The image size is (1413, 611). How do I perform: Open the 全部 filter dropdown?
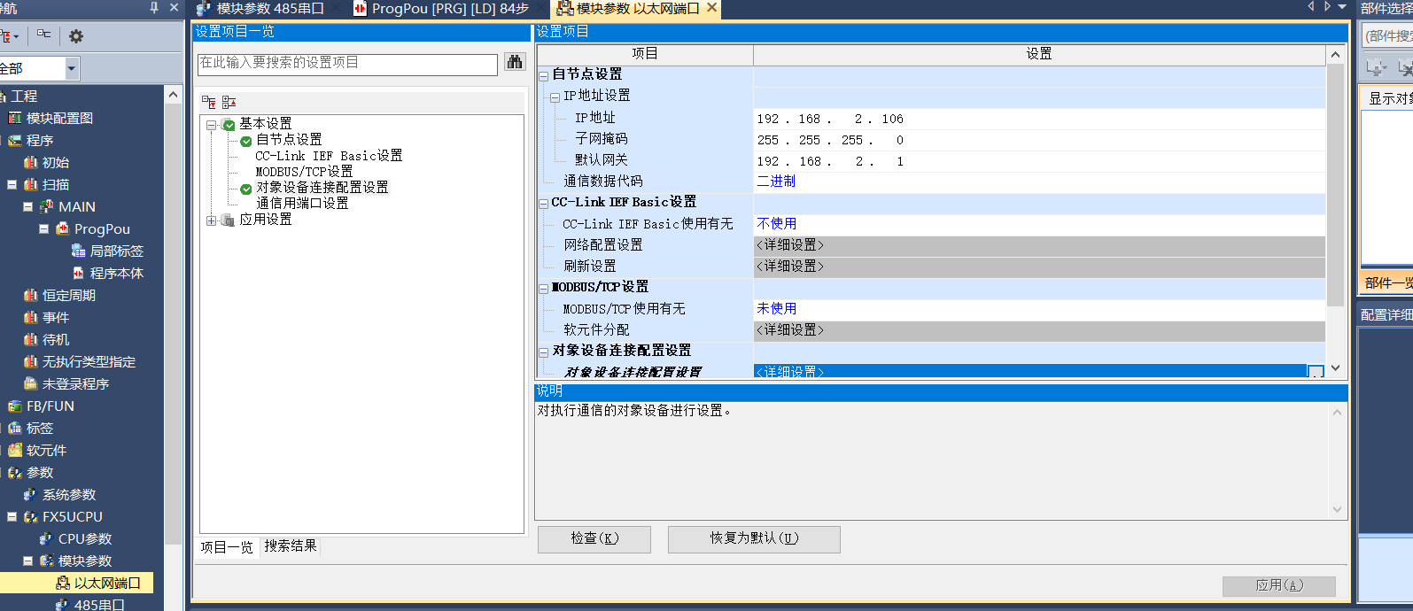pyautogui.click(x=72, y=68)
